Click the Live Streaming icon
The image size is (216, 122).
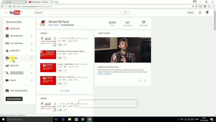(7, 43)
